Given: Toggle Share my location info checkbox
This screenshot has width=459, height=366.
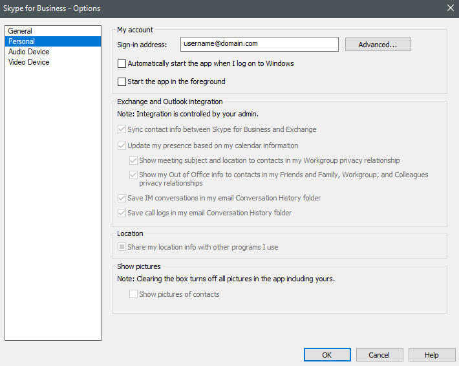Looking at the screenshot, I should tap(122, 247).
